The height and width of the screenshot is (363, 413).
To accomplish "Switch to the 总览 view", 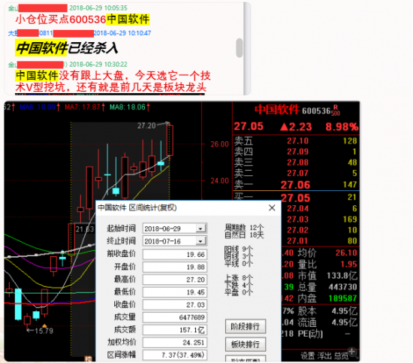I will (341, 356).
